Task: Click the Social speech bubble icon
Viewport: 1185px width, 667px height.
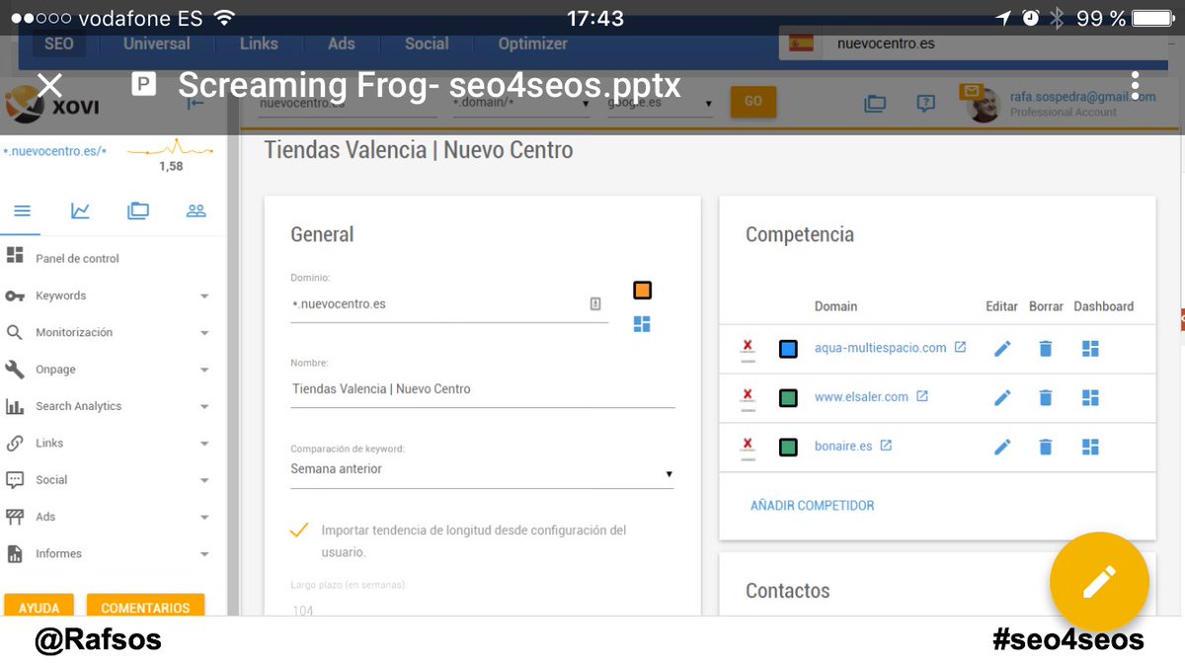Action: (x=15, y=480)
